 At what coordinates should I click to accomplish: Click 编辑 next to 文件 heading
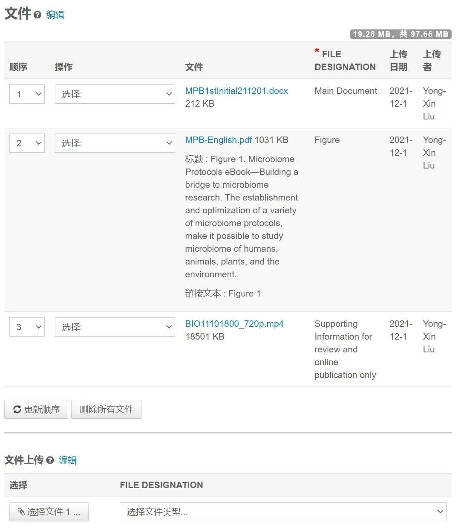tap(55, 15)
